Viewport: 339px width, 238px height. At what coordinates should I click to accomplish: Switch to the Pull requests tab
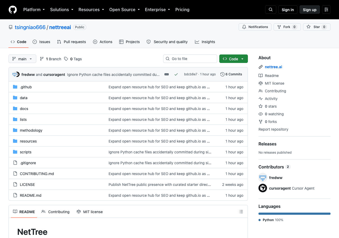pos(72,42)
